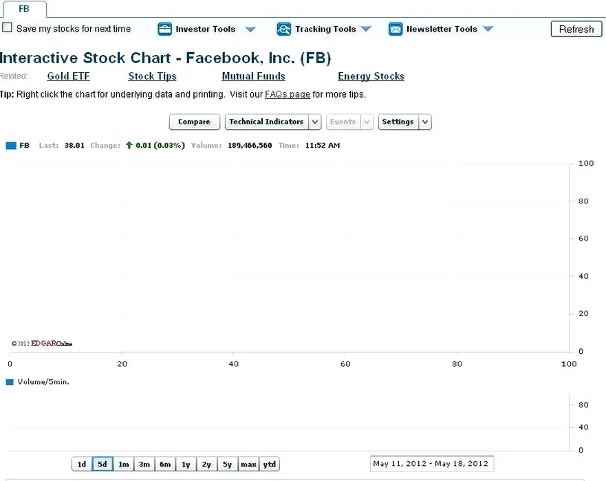The width and height of the screenshot is (606, 481).
Task: Click the Investor Tools briefcase icon
Action: click(x=164, y=29)
